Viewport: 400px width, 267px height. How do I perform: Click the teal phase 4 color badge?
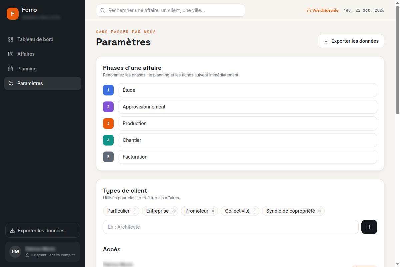[x=108, y=140]
